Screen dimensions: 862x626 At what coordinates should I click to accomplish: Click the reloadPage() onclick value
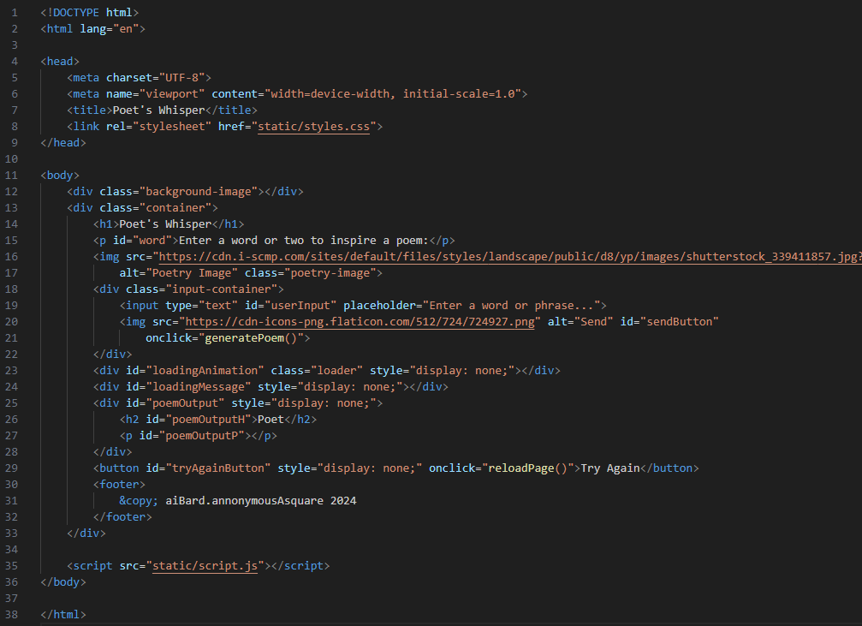tap(527, 468)
